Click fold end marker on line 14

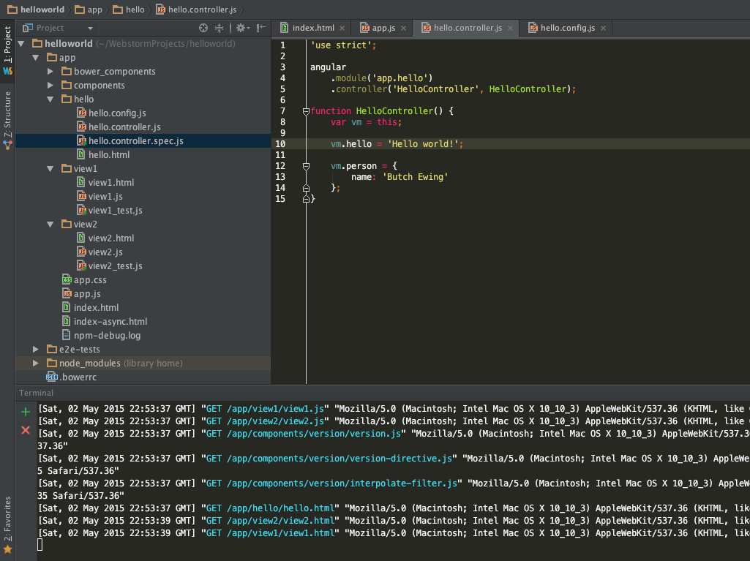[306, 188]
